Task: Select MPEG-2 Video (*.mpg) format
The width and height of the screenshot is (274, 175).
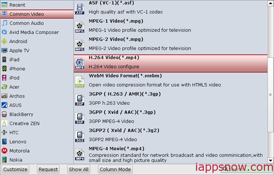Action: [x=171, y=45]
